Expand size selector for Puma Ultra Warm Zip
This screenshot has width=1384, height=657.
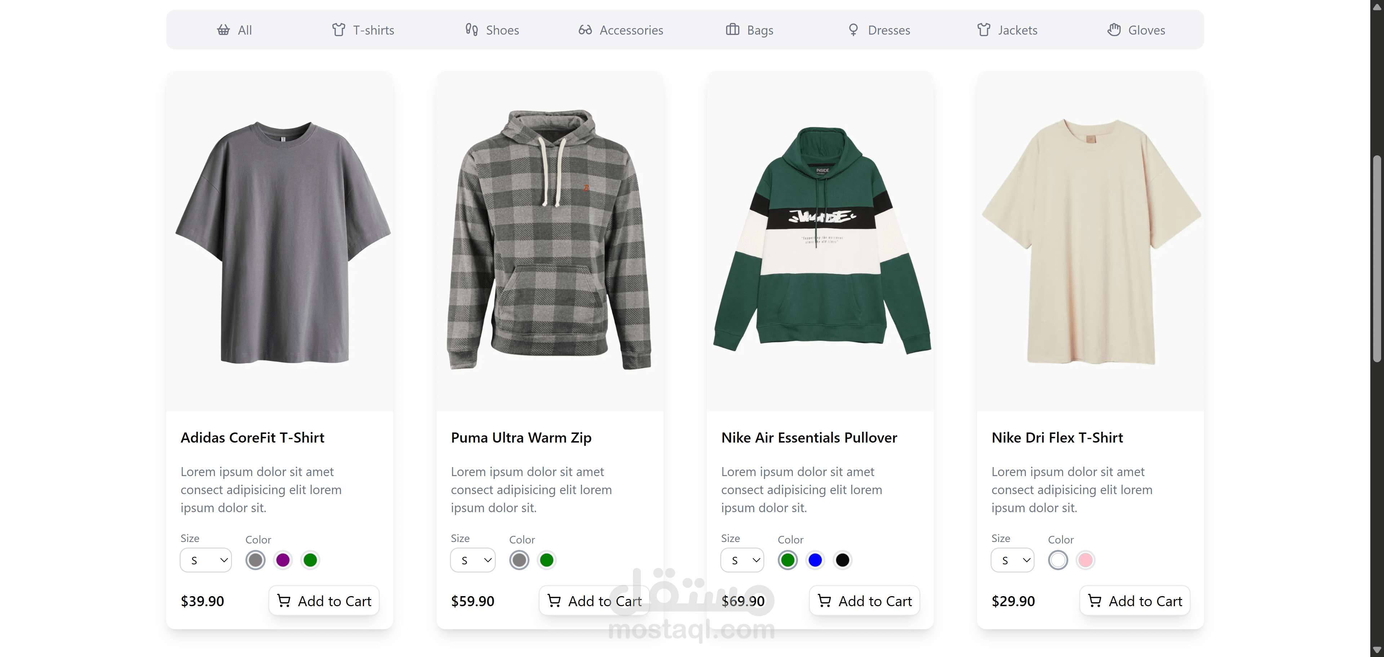click(473, 560)
